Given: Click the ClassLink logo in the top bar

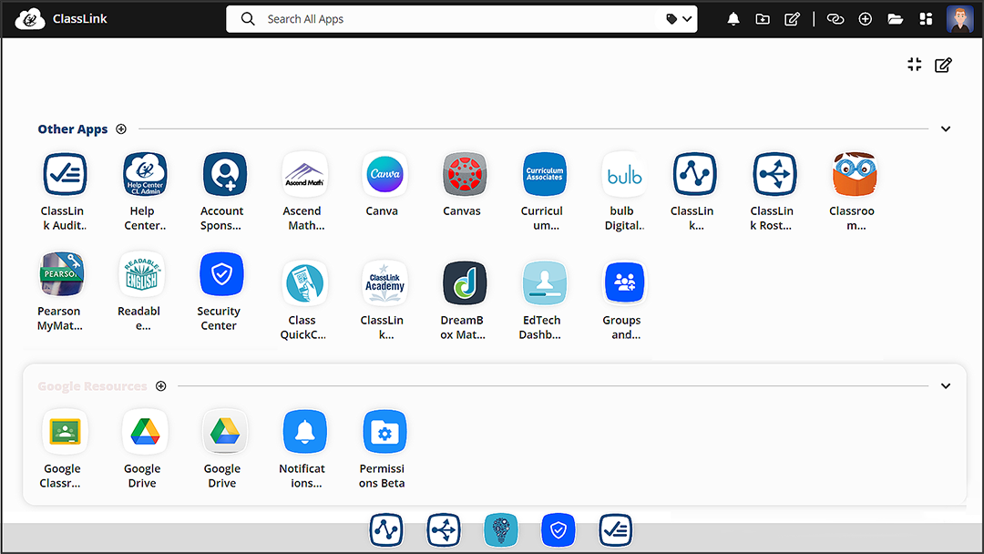Looking at the screenshot, I should (29, 18).
